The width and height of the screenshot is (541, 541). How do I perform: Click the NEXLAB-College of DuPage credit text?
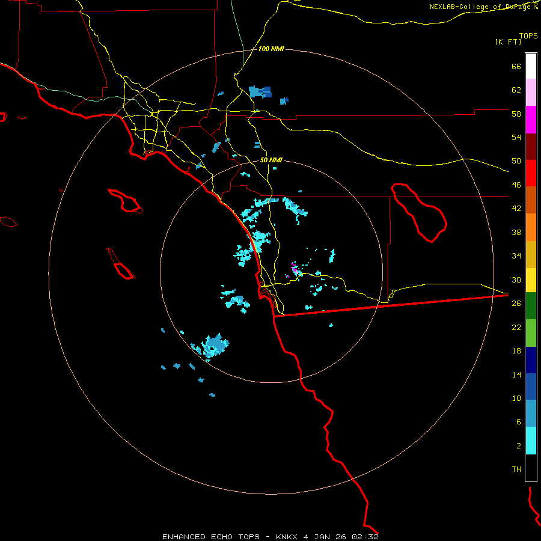484,7
